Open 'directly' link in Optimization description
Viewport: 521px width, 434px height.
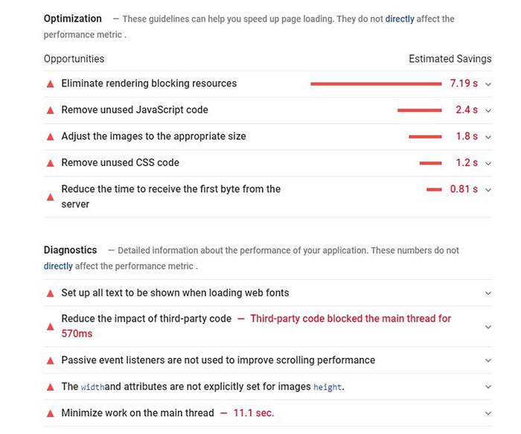pyautogui.click(x=400, y=19)
